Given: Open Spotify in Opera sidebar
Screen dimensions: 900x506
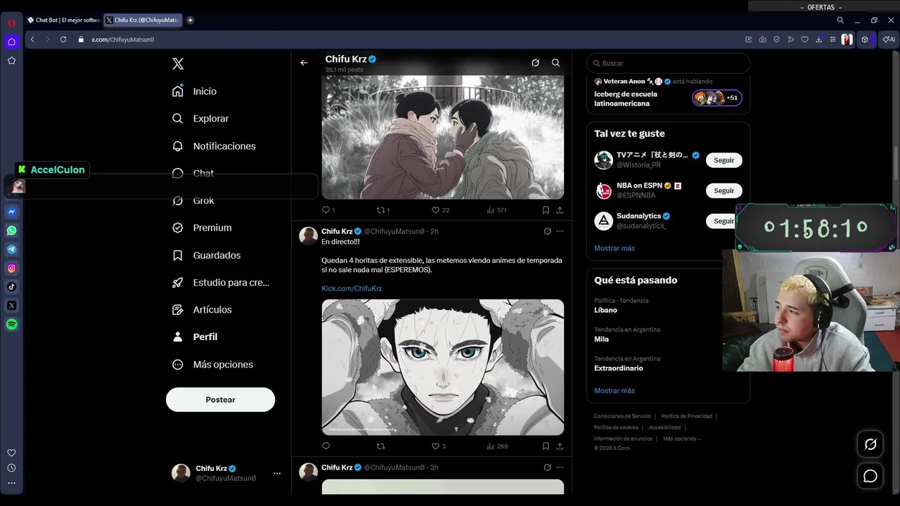Looking at the screenshot, I should 12,325.
